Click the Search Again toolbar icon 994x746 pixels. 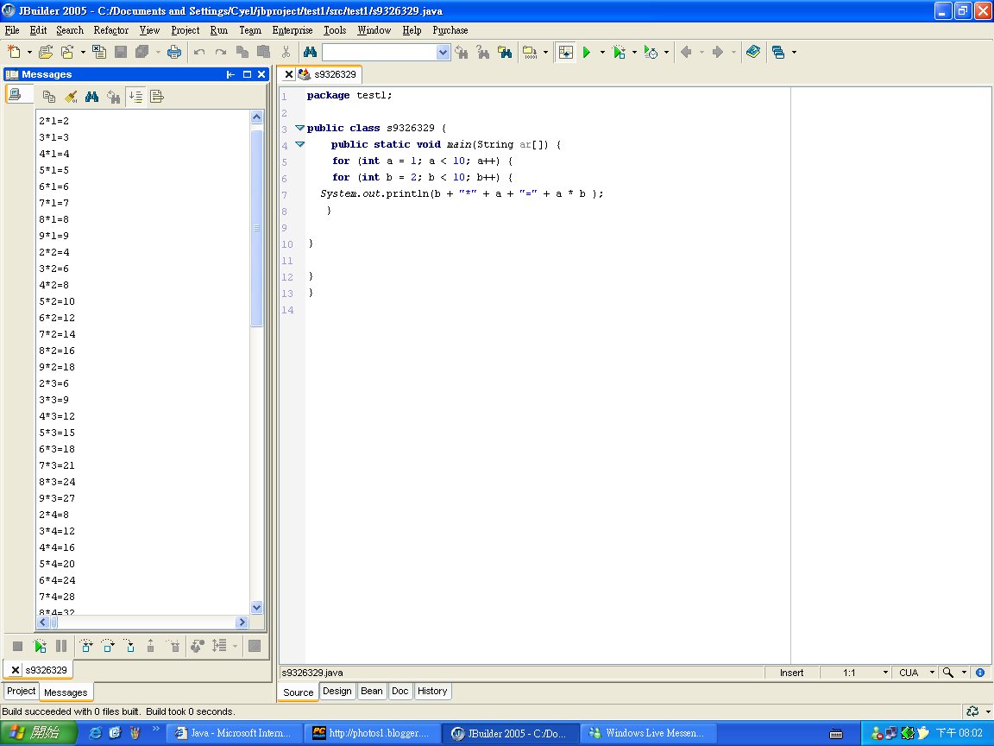462,52
